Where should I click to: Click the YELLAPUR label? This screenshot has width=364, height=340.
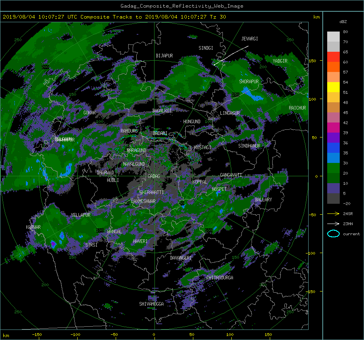click(x=80, y=215)
